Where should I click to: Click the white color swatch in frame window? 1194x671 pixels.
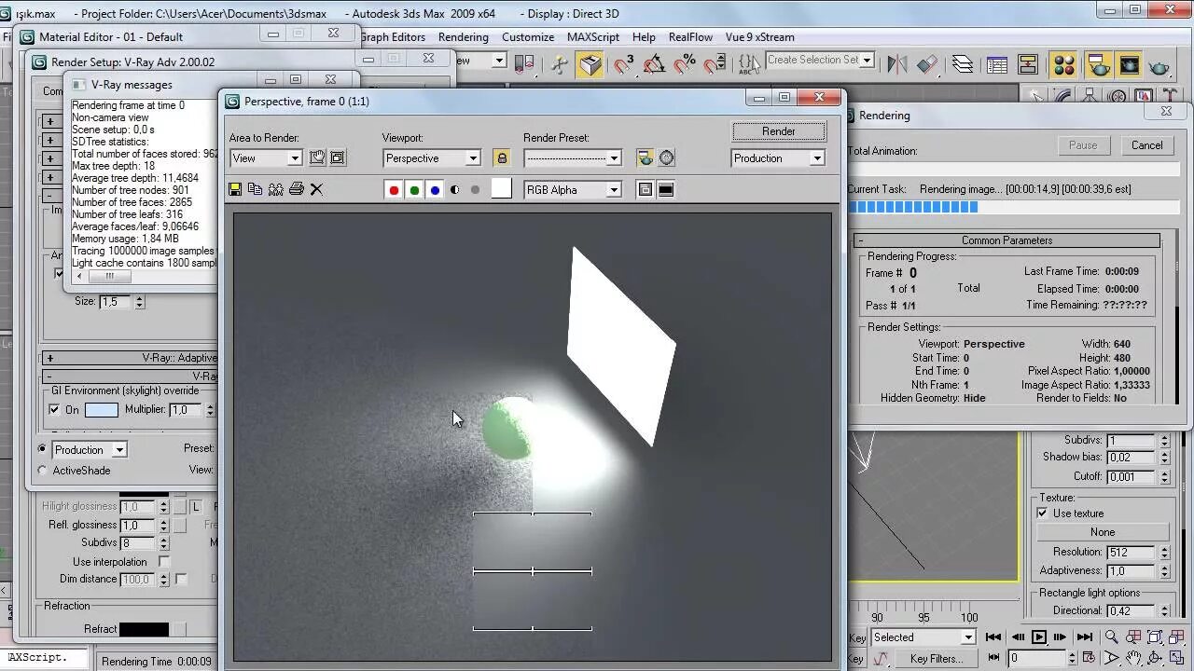tap(502, 189)
